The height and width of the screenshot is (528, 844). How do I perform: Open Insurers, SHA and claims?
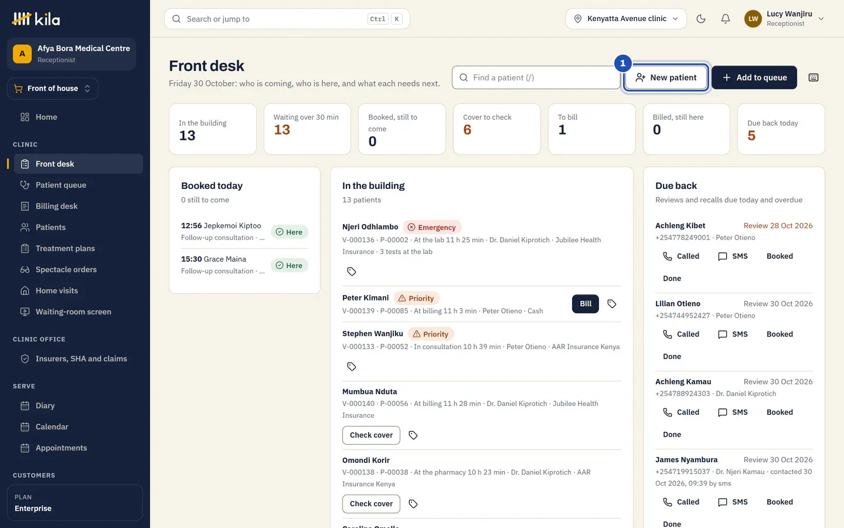tap(79, 359)
